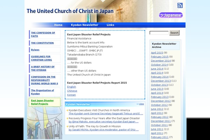210x140 pixels.
Task: Click the Search button
Action: (174, 33)
